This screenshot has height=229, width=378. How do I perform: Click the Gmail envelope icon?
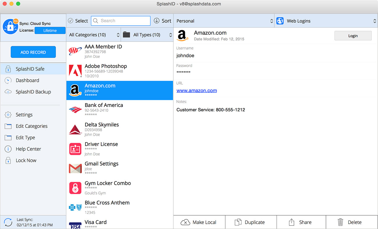click(x=75, y=169)
